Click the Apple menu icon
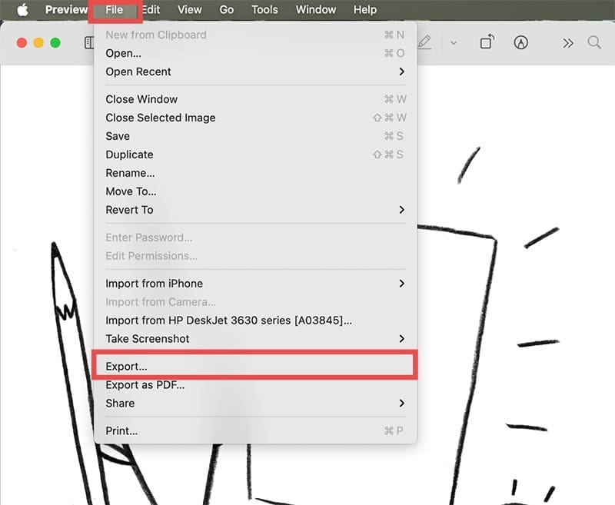This screenshot has width=615, height=505. (x=21, y=9)
